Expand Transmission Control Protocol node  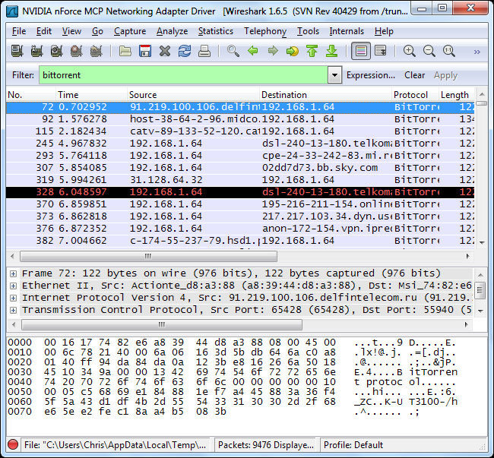[x=13, y=310]
